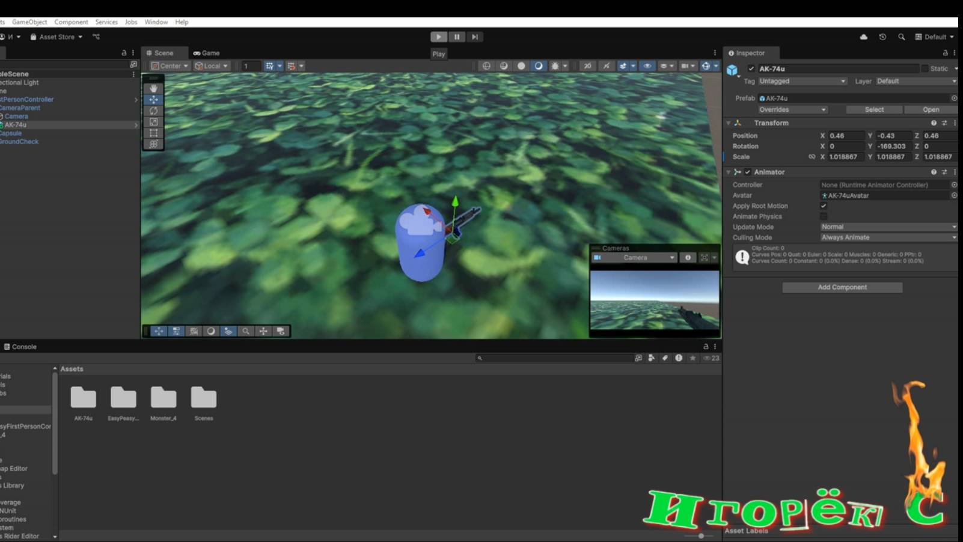The width and height of the screenshot is (963, 542).
Task: Select the Hand (View) tool
Action: coord(154,88)
